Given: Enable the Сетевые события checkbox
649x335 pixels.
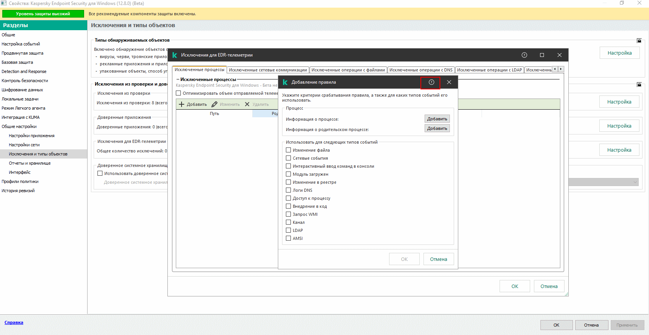Looking at the screenshot, I should point(289,158).
